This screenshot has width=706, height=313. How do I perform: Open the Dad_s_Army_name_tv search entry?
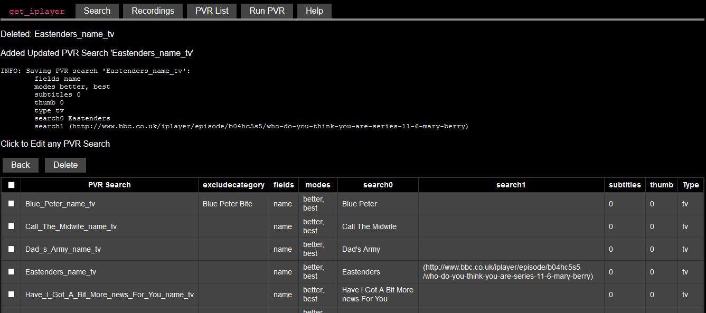[x=63, y=250]
